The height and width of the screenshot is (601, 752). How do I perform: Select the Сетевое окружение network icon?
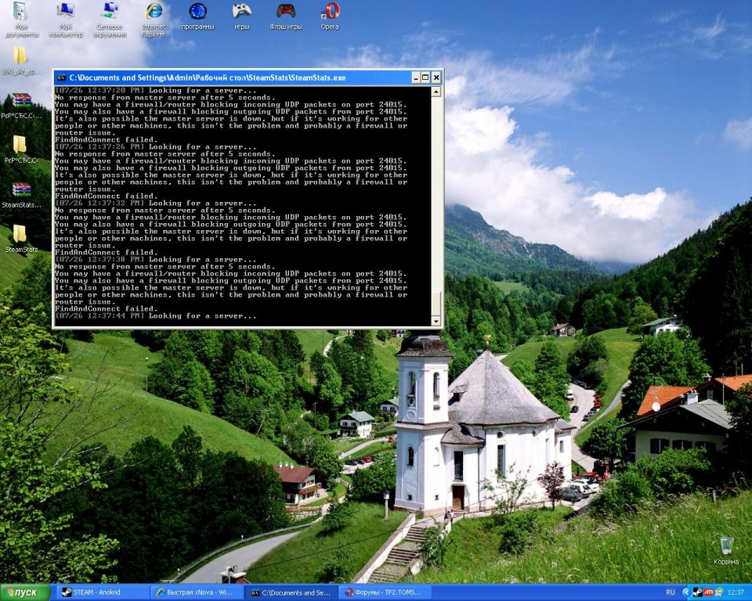110,12
